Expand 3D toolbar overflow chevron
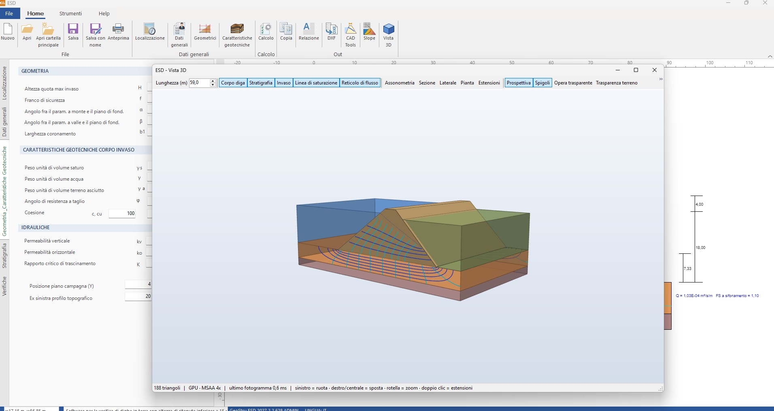The height and width of the screenshot is (411, 774). coord(661,79)
